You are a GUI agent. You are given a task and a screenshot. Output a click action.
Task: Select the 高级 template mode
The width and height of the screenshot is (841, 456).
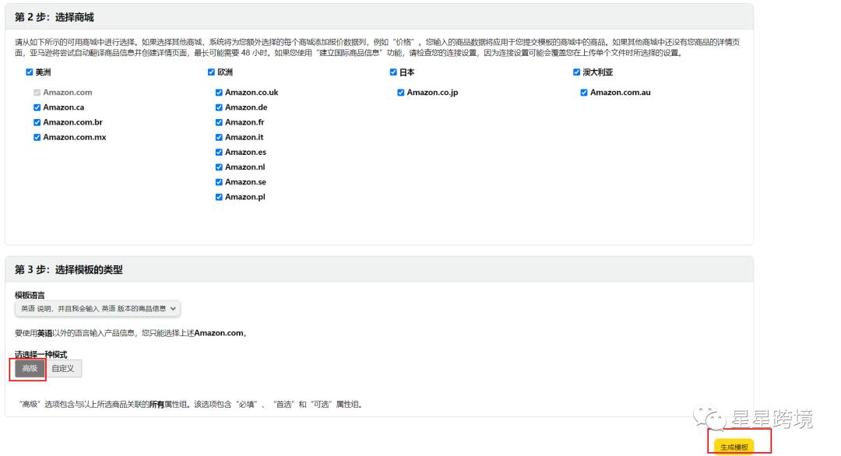click(28, 368)
